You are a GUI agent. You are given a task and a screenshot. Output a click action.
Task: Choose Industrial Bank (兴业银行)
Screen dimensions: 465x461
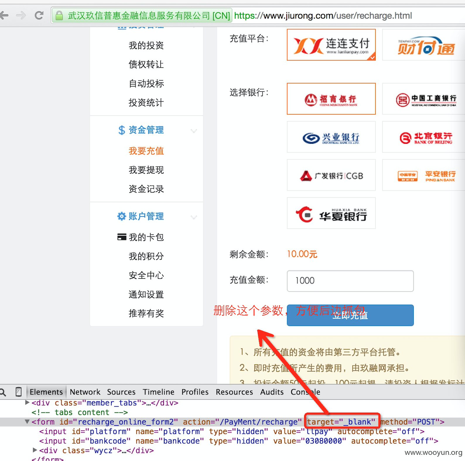point(331,137)
